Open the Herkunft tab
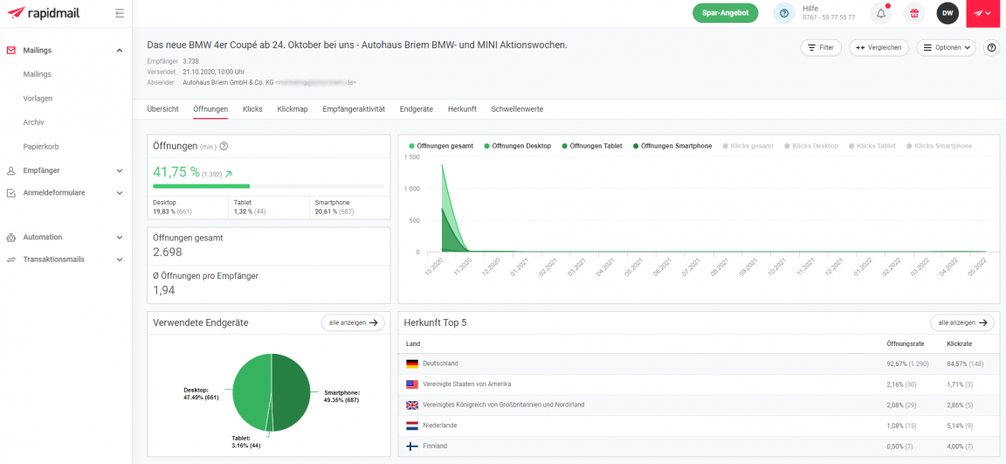 click(462, 109)
